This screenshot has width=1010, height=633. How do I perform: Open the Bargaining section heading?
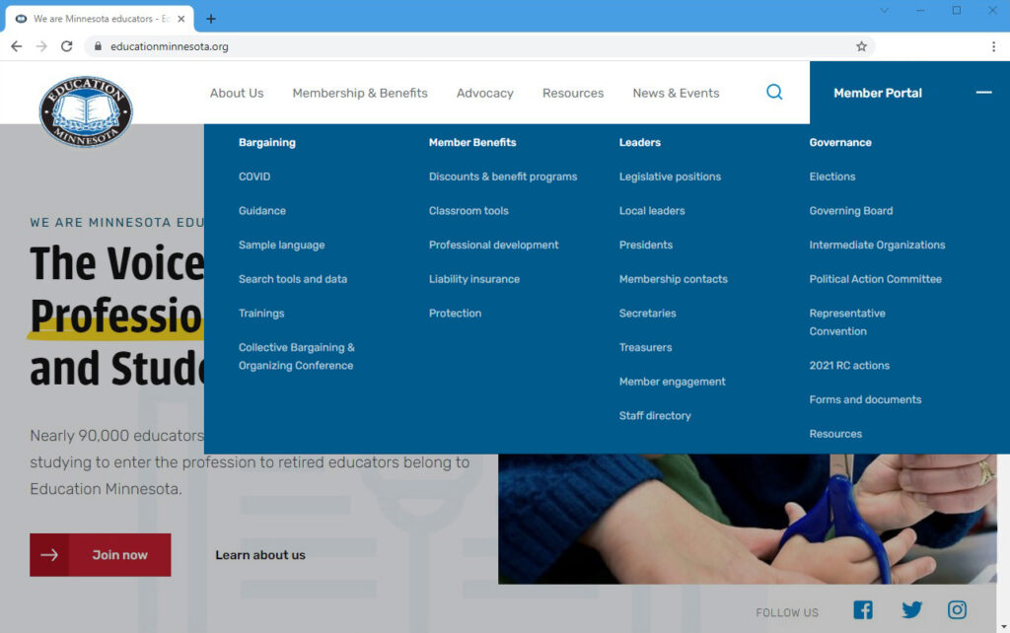tap(267, 142)
